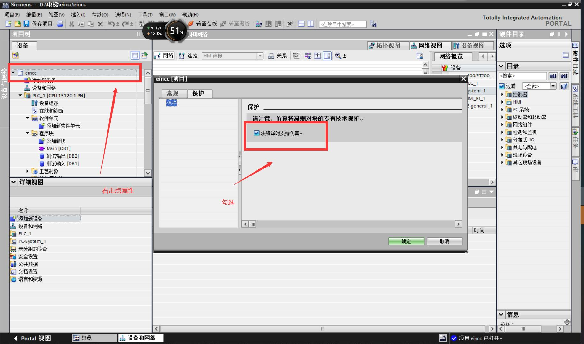Image resolution: width=584 pixels, height=344 pixels.
Task: Click the 保存项目 save project icon
Action: [x=38, y=24]
